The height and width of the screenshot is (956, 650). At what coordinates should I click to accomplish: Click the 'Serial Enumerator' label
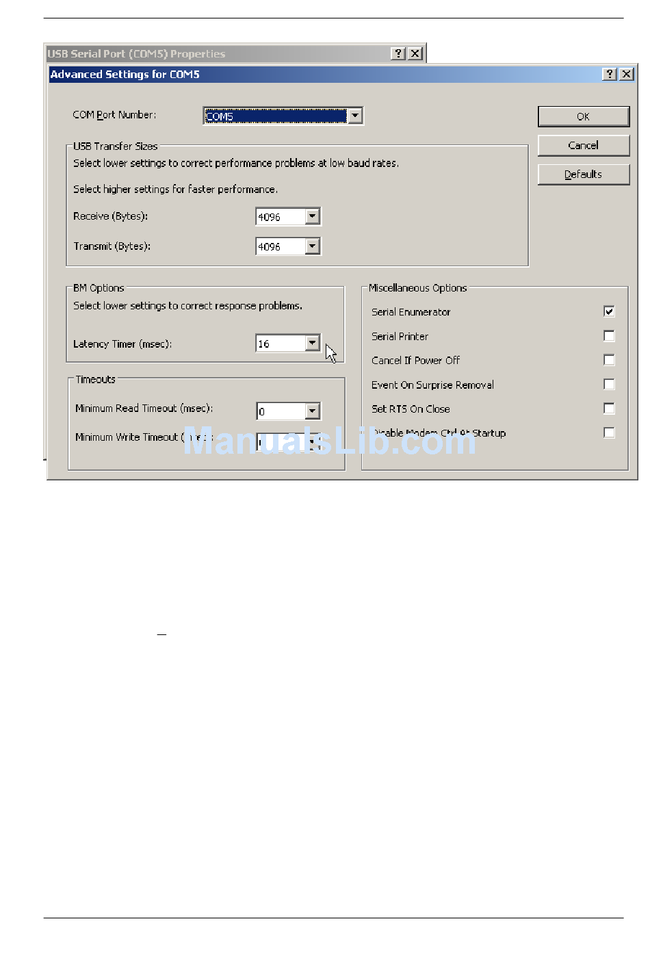click(x=411, y=312)
